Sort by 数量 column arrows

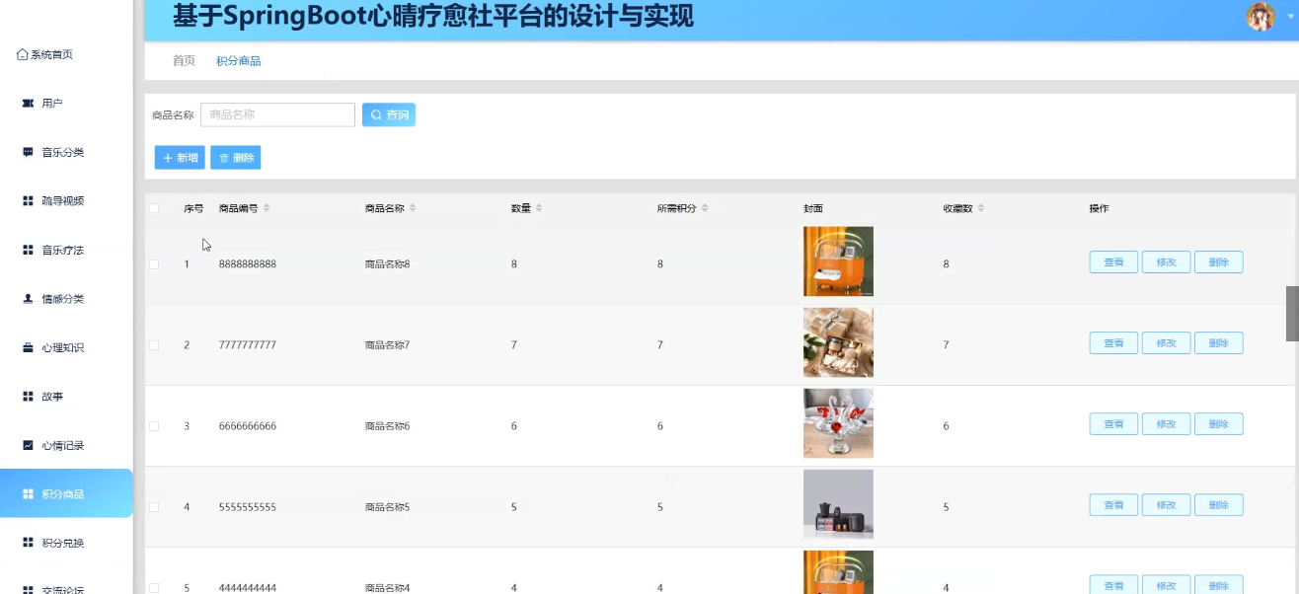(x=539, y=208)
